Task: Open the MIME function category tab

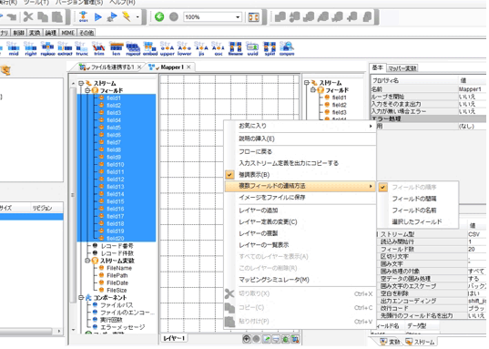Action: [x=67, y=33]
